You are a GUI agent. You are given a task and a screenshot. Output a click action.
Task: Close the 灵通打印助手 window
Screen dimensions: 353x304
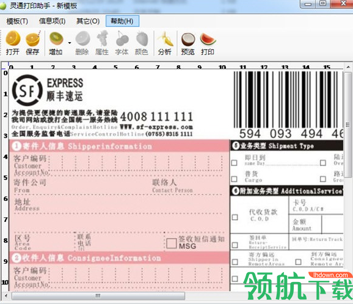(343, 4)
